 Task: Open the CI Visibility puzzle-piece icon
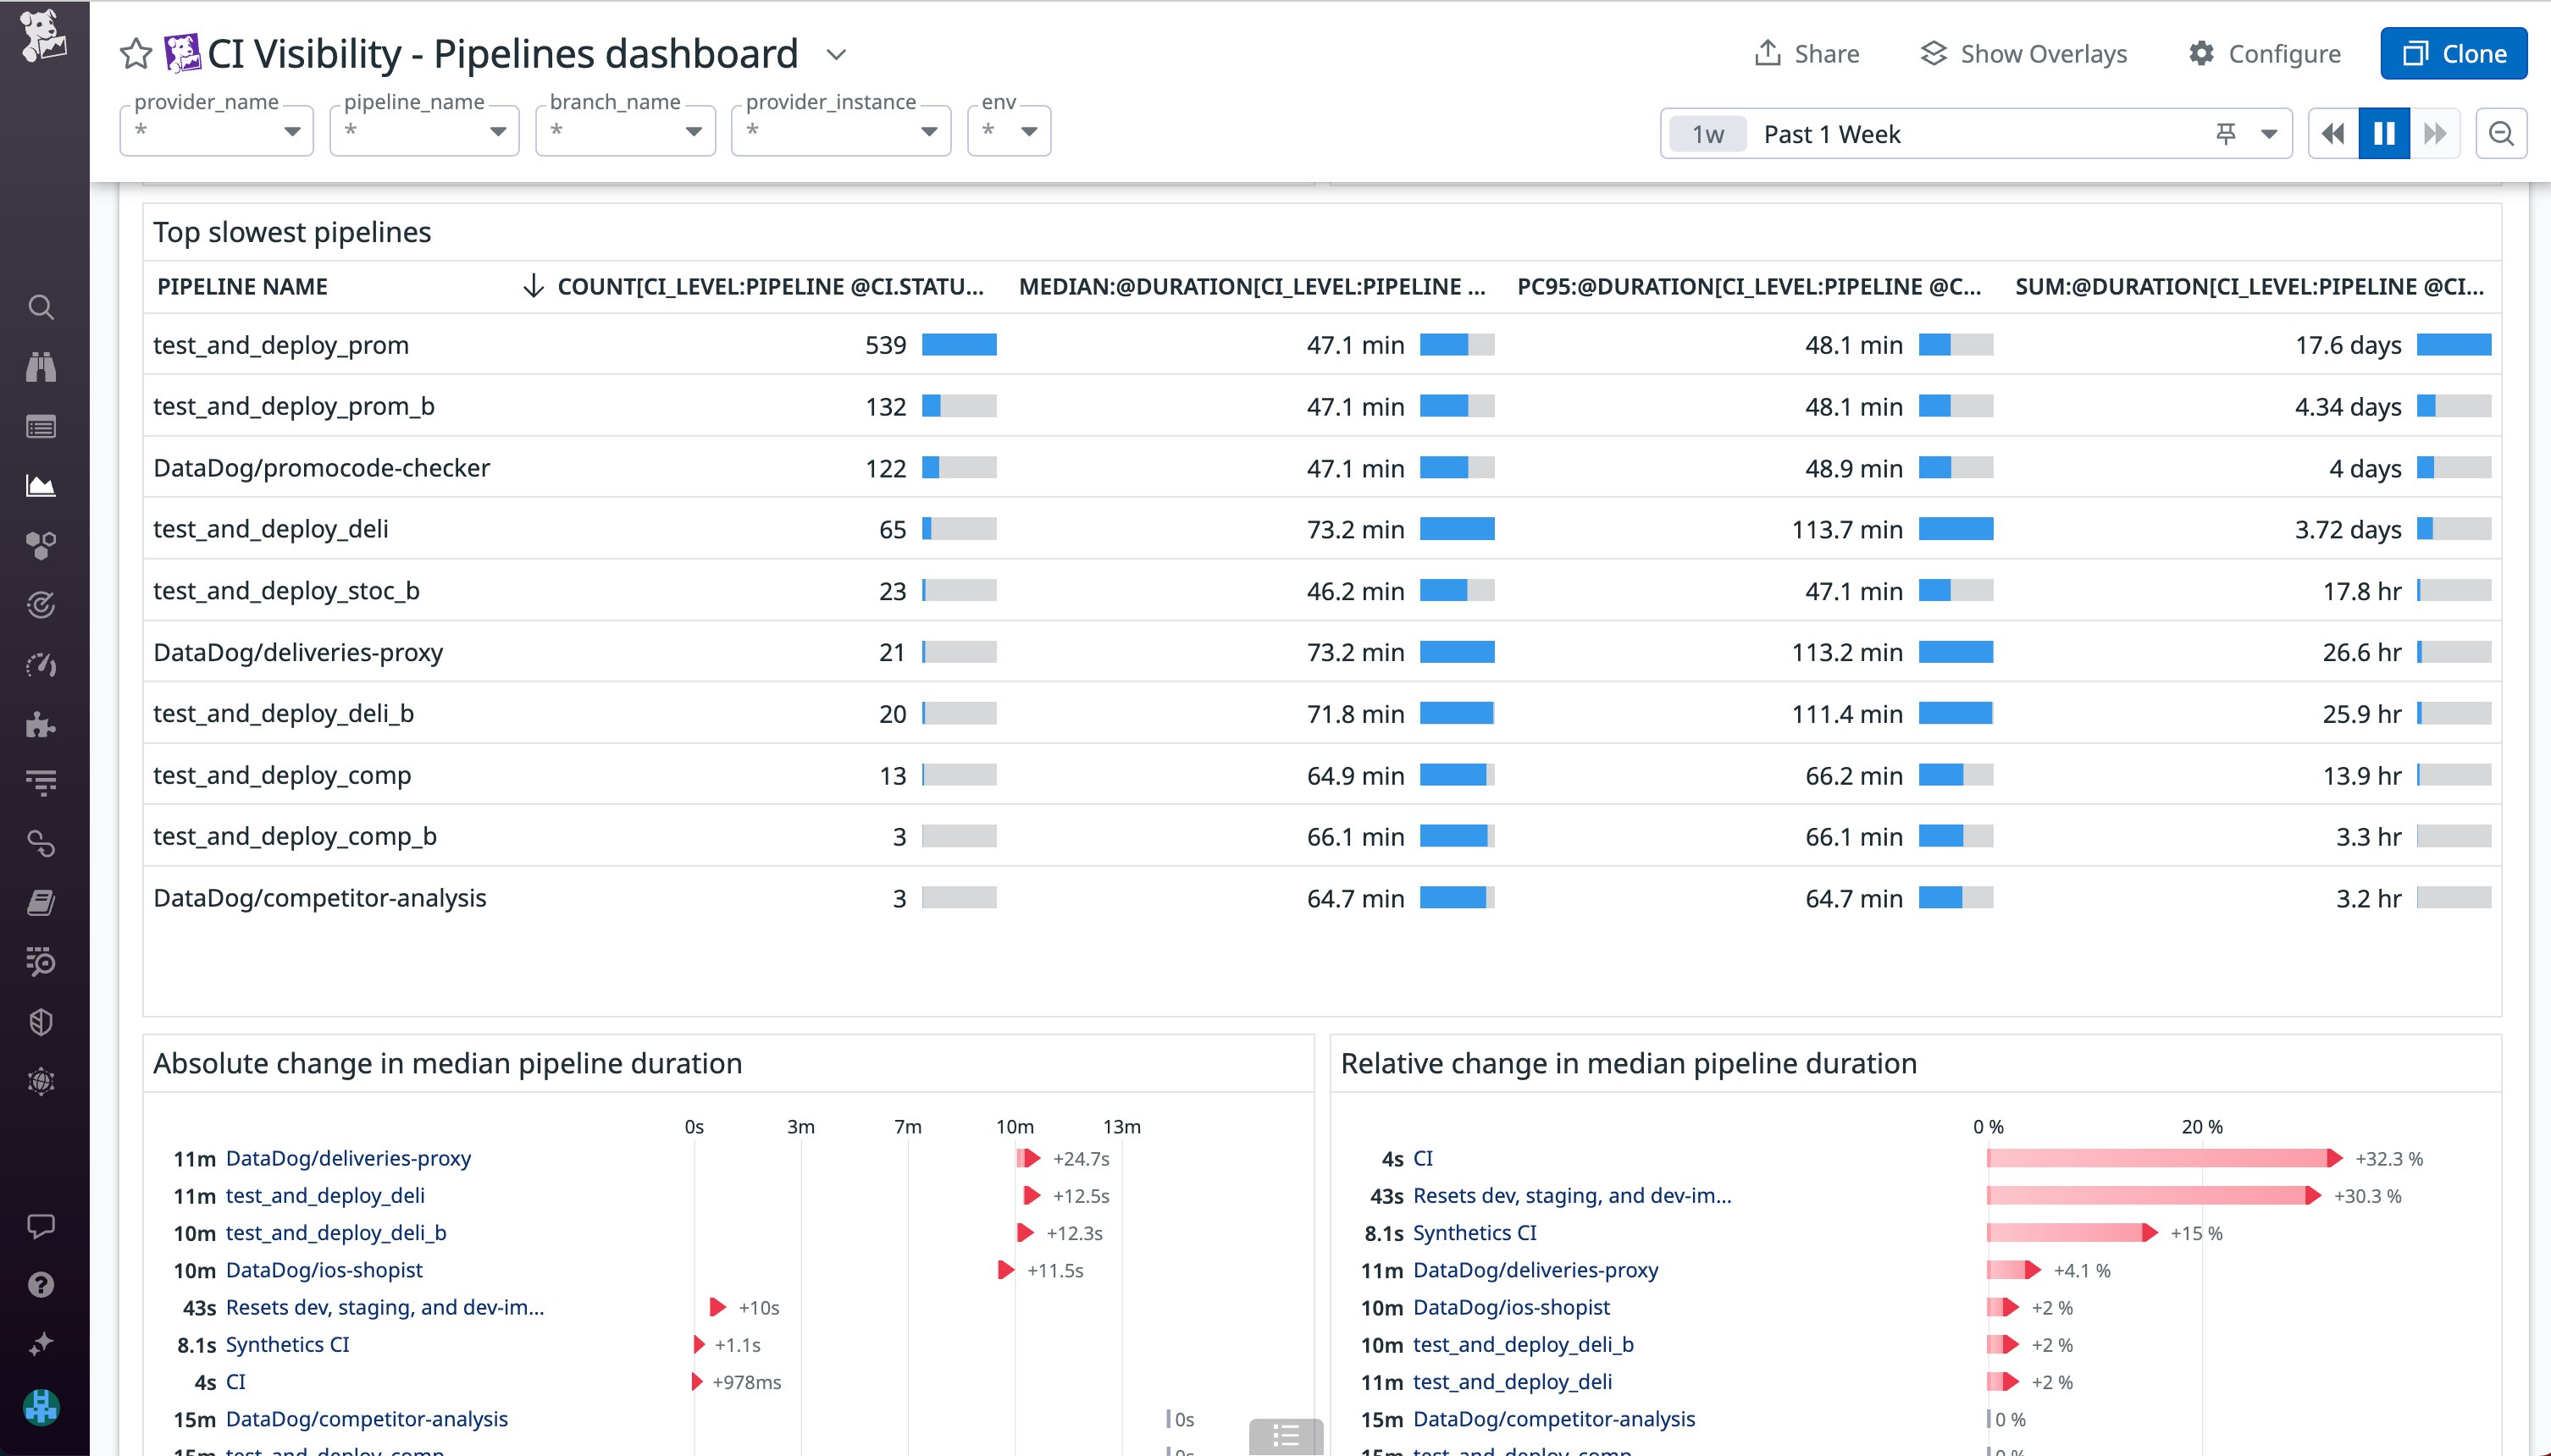[x=41, y=726]
